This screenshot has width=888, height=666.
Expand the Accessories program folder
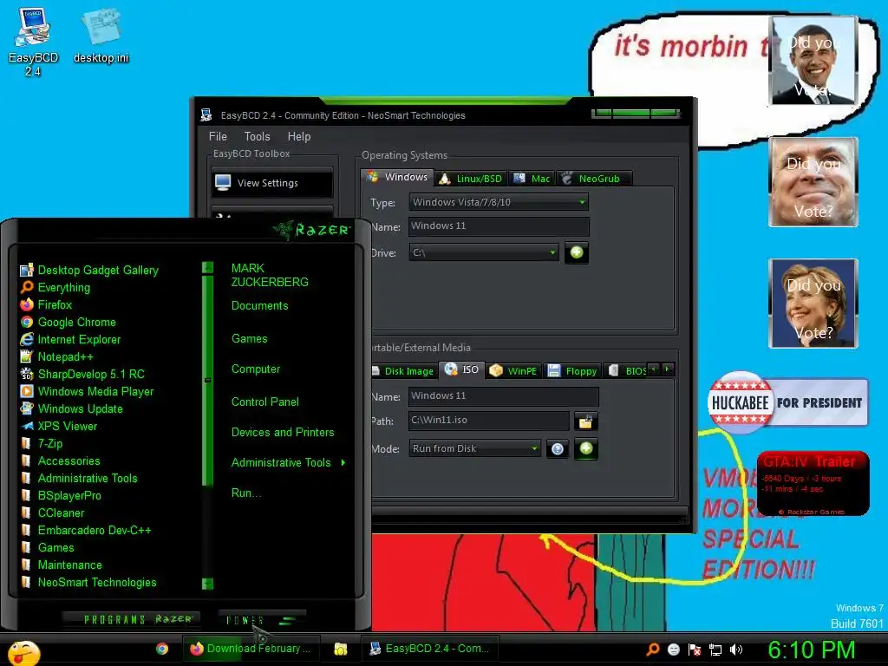tap(60, 461)
